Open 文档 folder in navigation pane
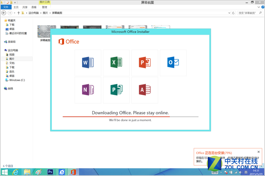 click(x=12, y=63)
